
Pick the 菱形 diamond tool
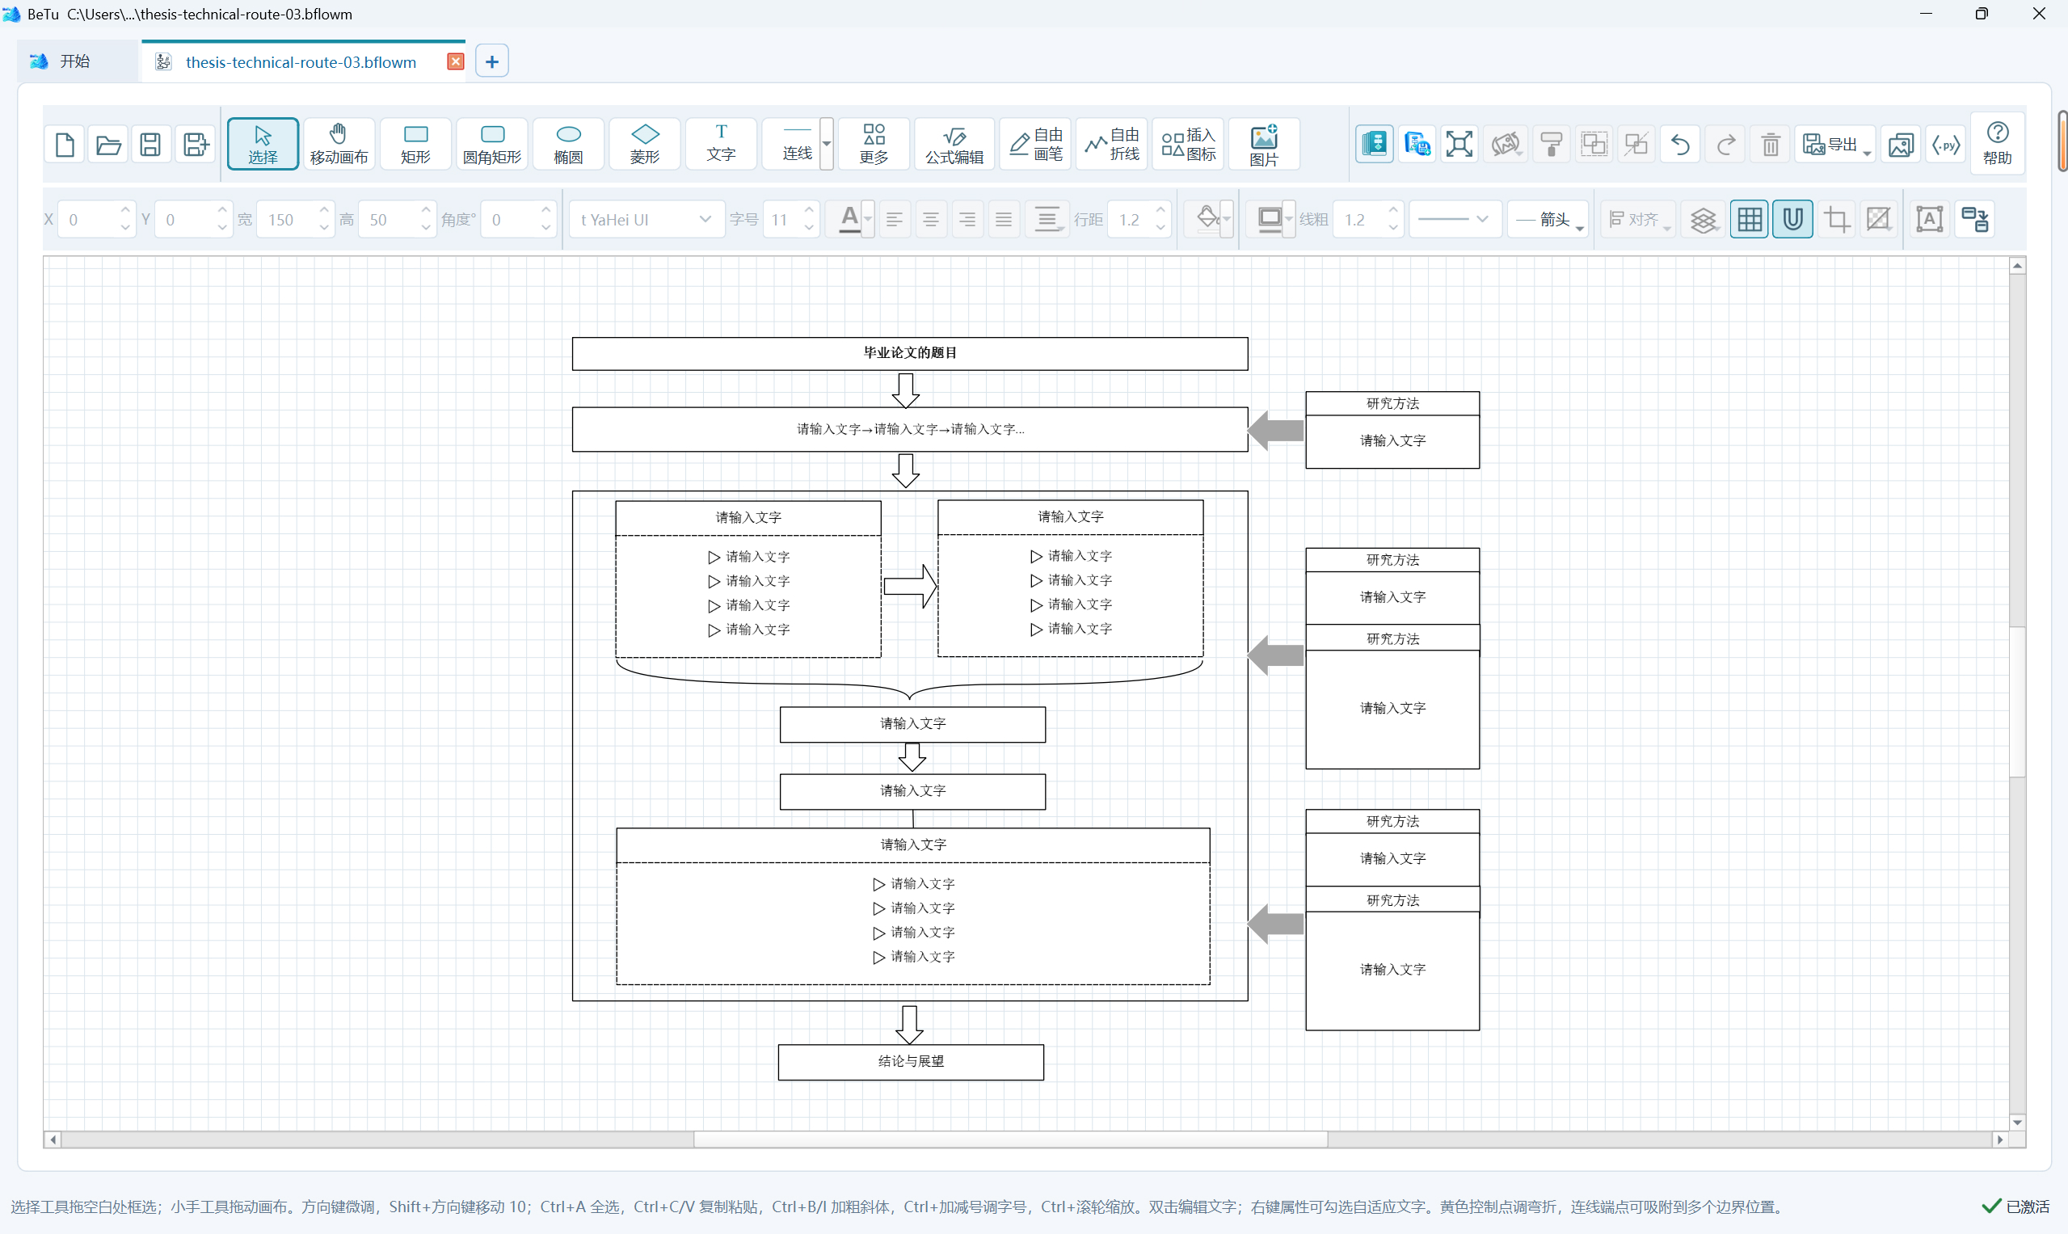[x=644, y=144]
